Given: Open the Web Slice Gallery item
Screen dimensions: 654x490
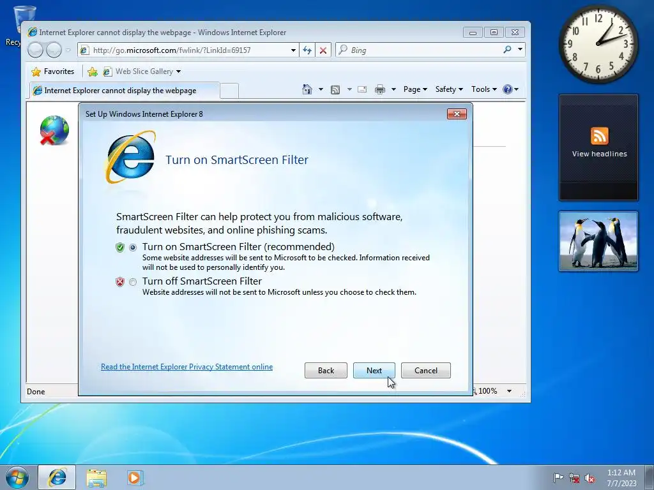Looking at the screenshot, I should tap(142, 71).
